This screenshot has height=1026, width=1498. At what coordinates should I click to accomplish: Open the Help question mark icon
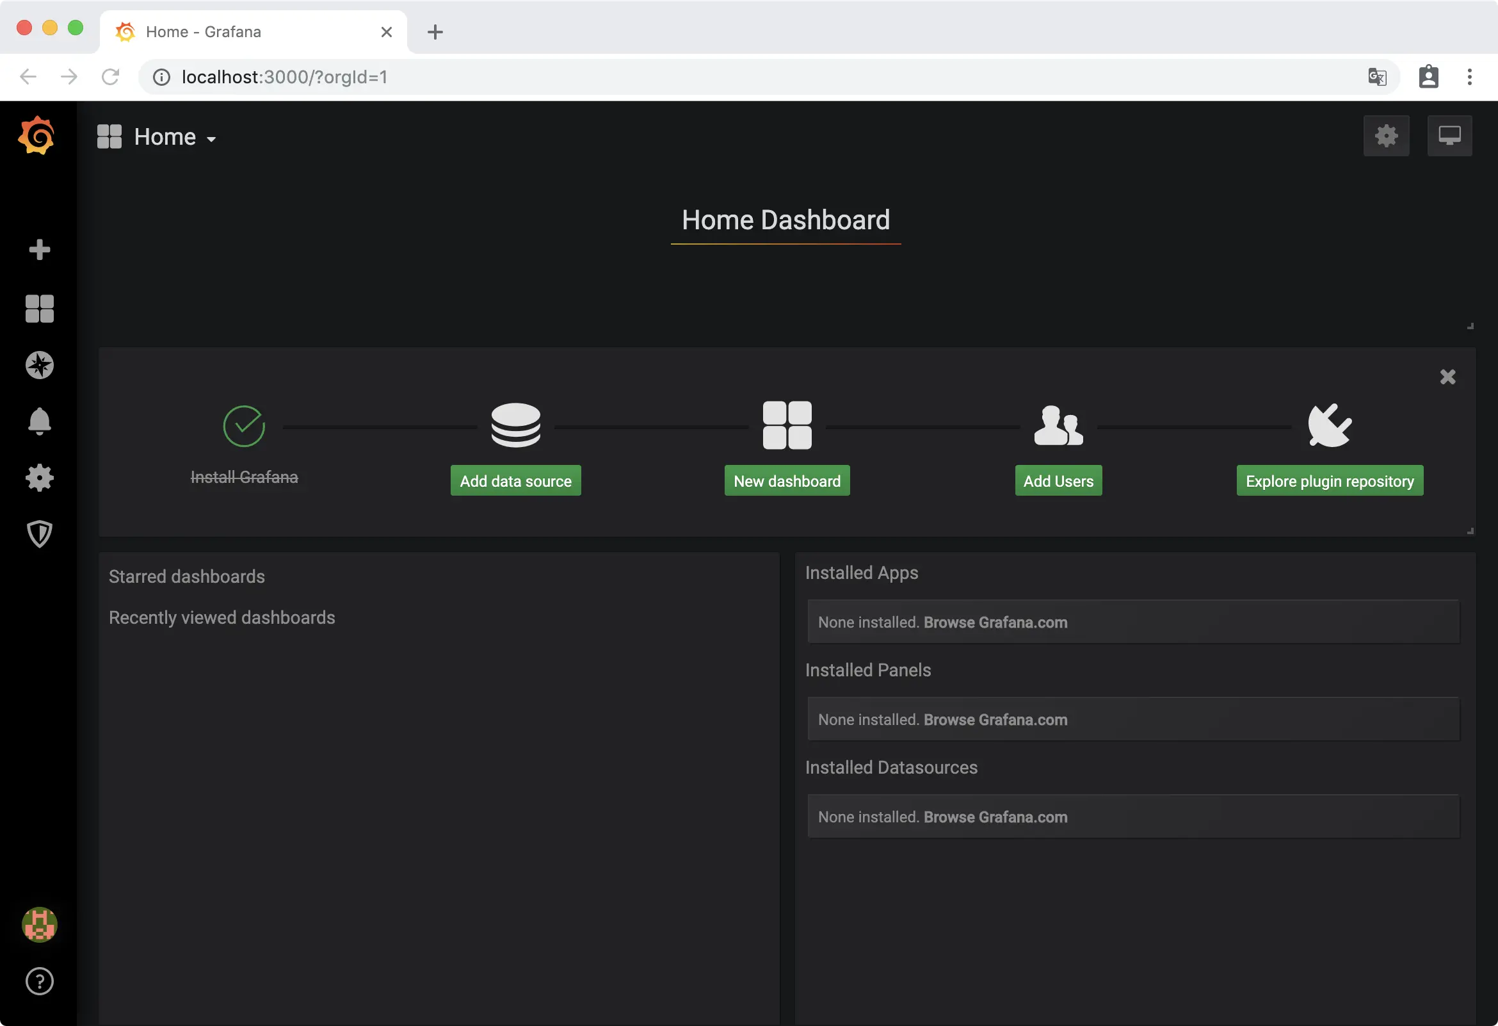(x=39, y=981)
